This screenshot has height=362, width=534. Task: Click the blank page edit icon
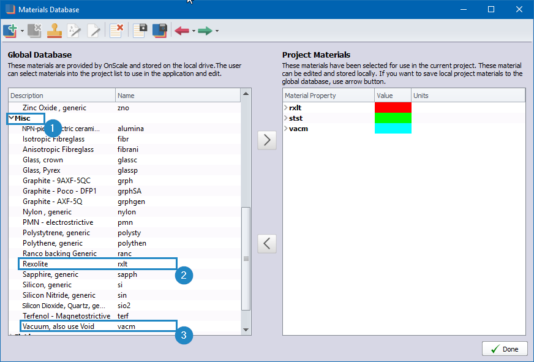[x=94, y=31]
